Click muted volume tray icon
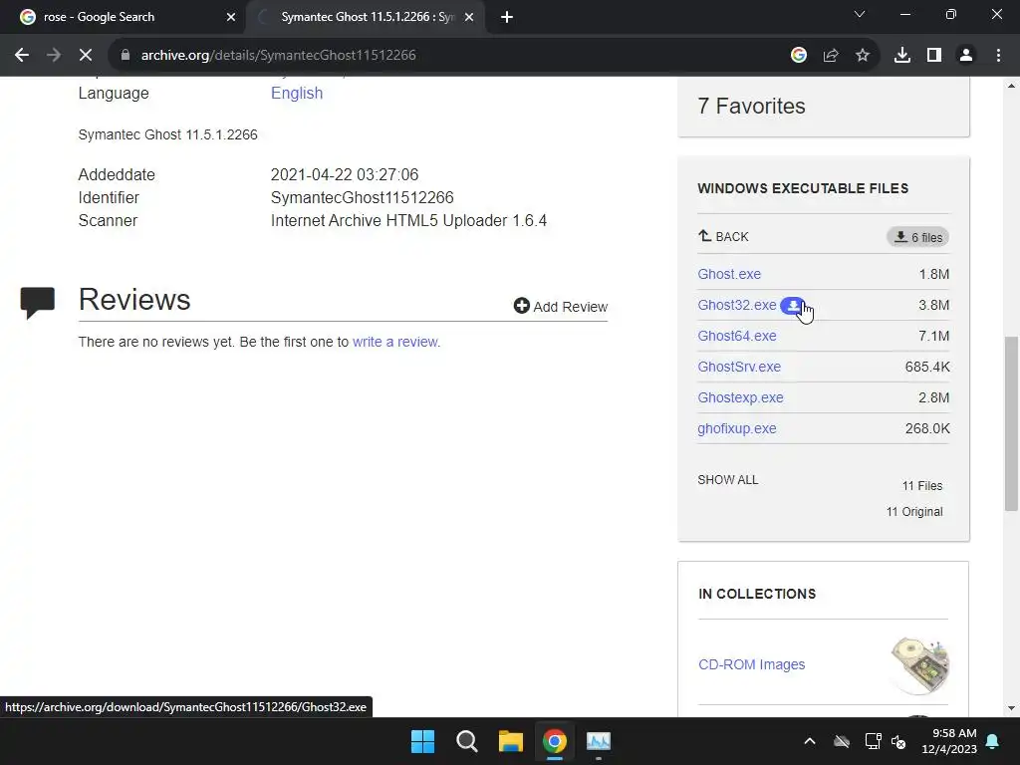 click(898, 741)
